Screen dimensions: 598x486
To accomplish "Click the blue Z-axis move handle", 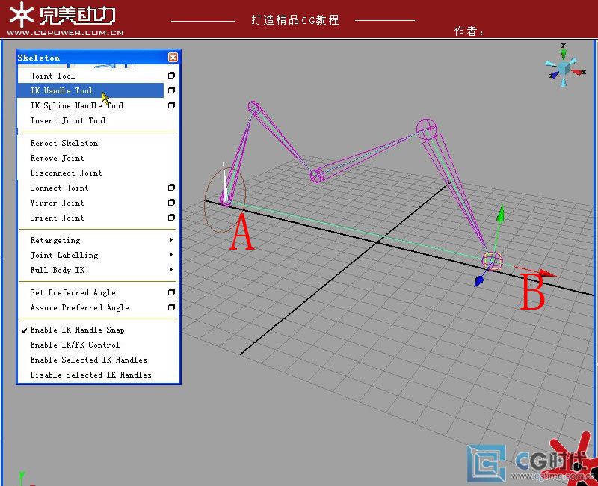I will coord(478,282).
